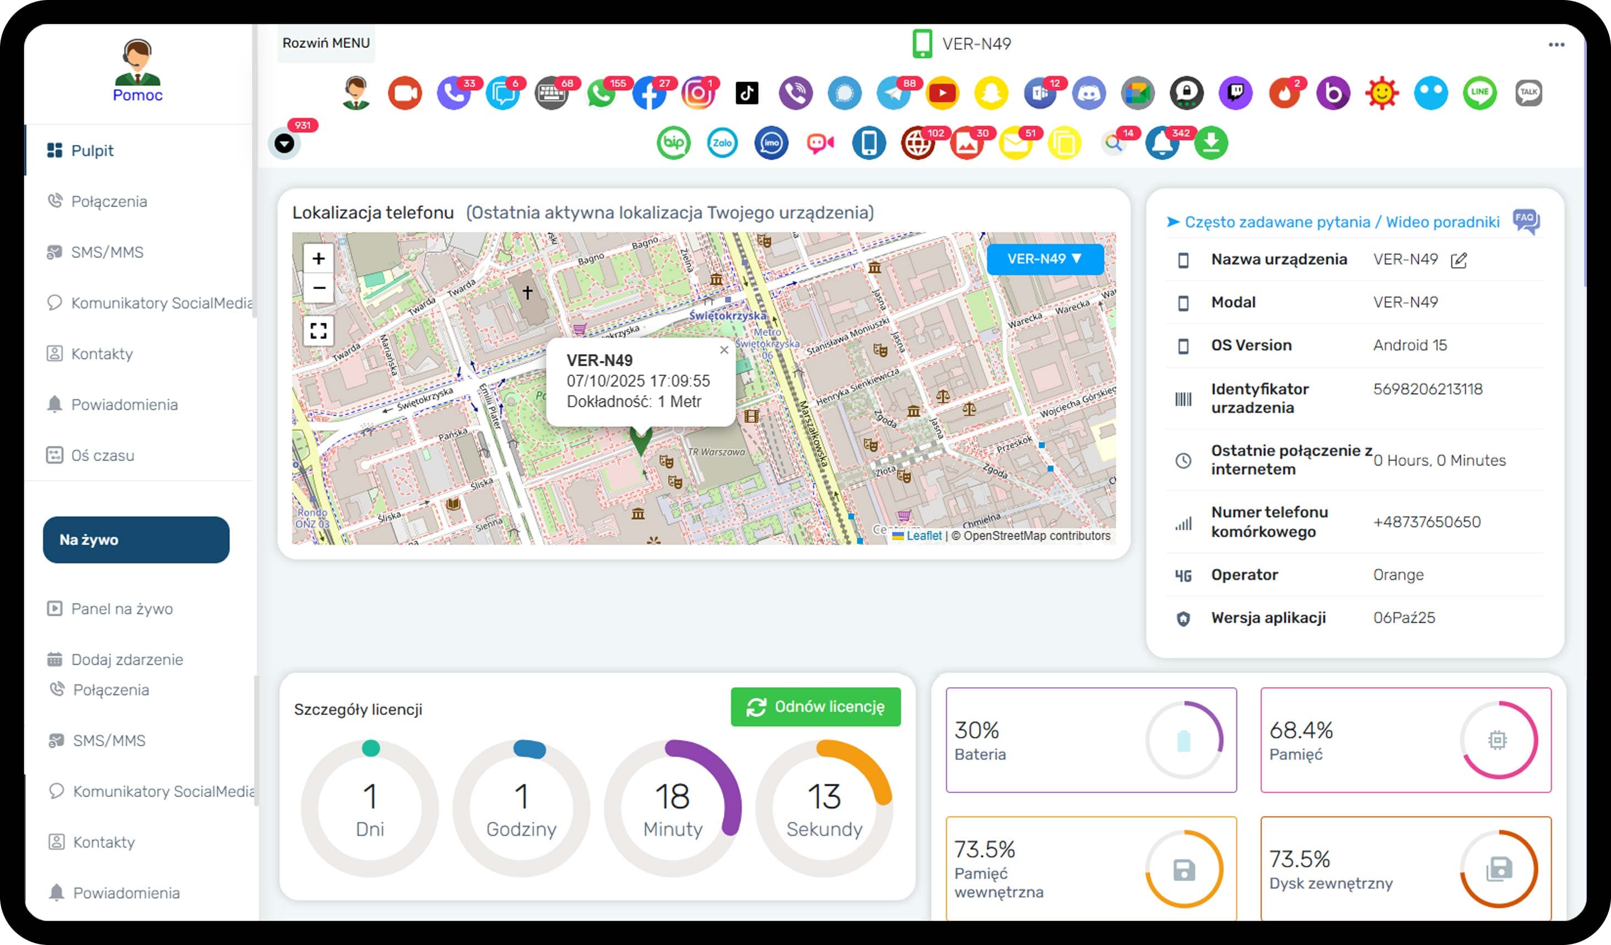
Task: Click the 73.5% Pamięć wewnętrzna card
Action: (x=1091, y=868)
